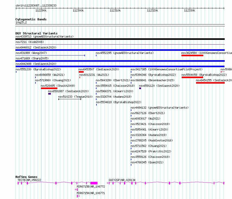Click the MIR6715B|NR_106772 gene label
This screenshot has width=232, height=199.
91,186
